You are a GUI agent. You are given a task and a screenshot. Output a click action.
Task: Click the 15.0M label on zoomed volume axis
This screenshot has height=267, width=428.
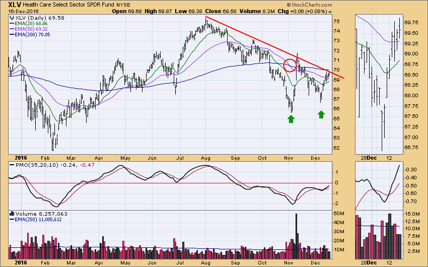pyautogui.click(x=412, y=214)
